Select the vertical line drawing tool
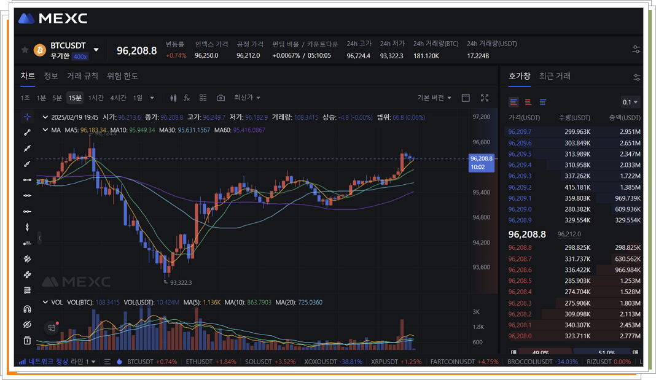 (27, 227)
